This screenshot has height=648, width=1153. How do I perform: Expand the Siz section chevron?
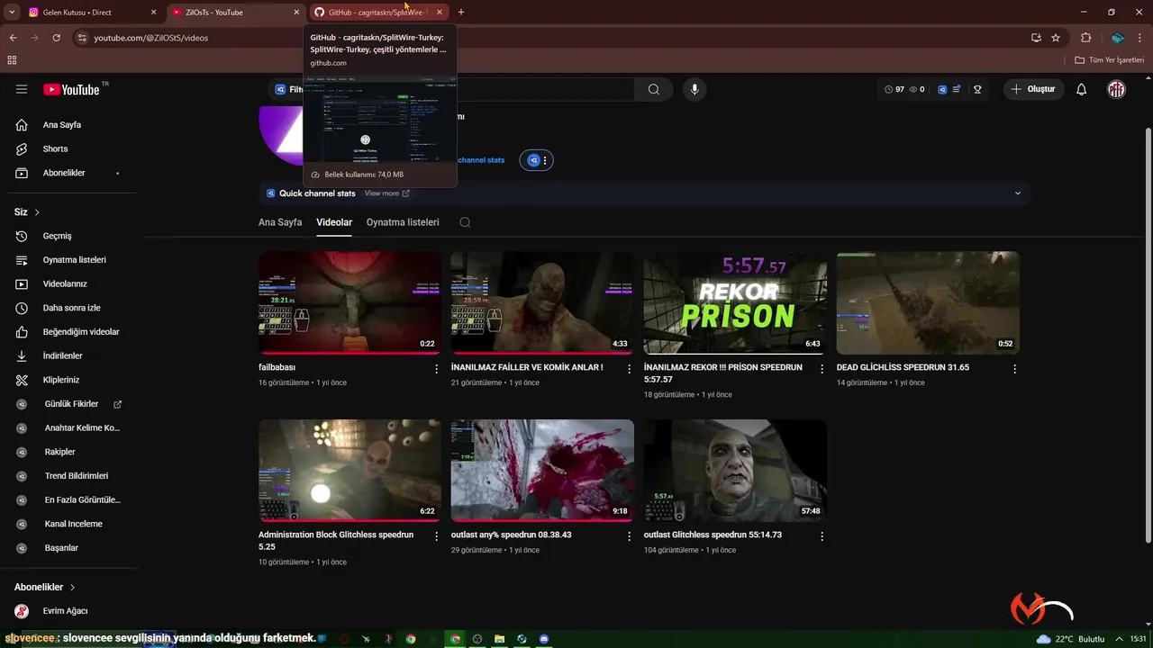pyautogui.click(x=37, y=212)
